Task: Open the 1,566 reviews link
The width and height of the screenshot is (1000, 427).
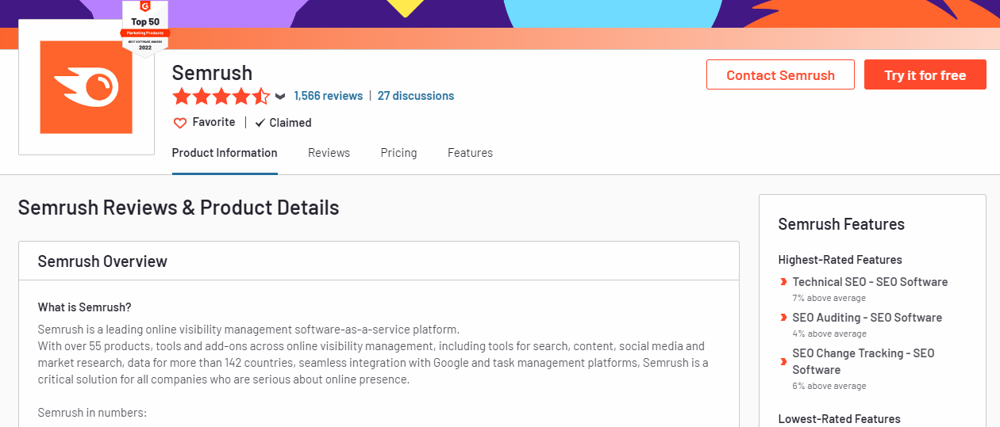Action: [x=328, y=96]
